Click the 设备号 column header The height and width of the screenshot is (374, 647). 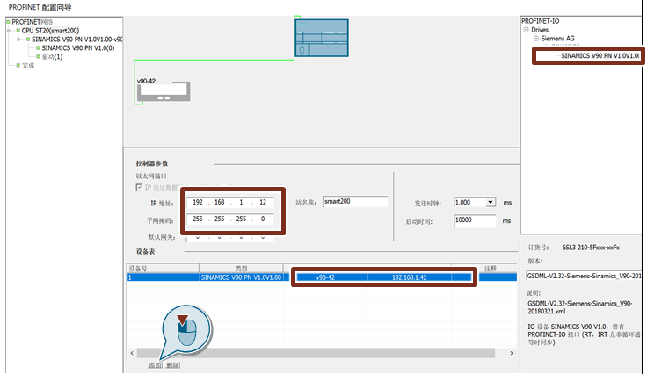pyautogui.click(x=163, y=268)
